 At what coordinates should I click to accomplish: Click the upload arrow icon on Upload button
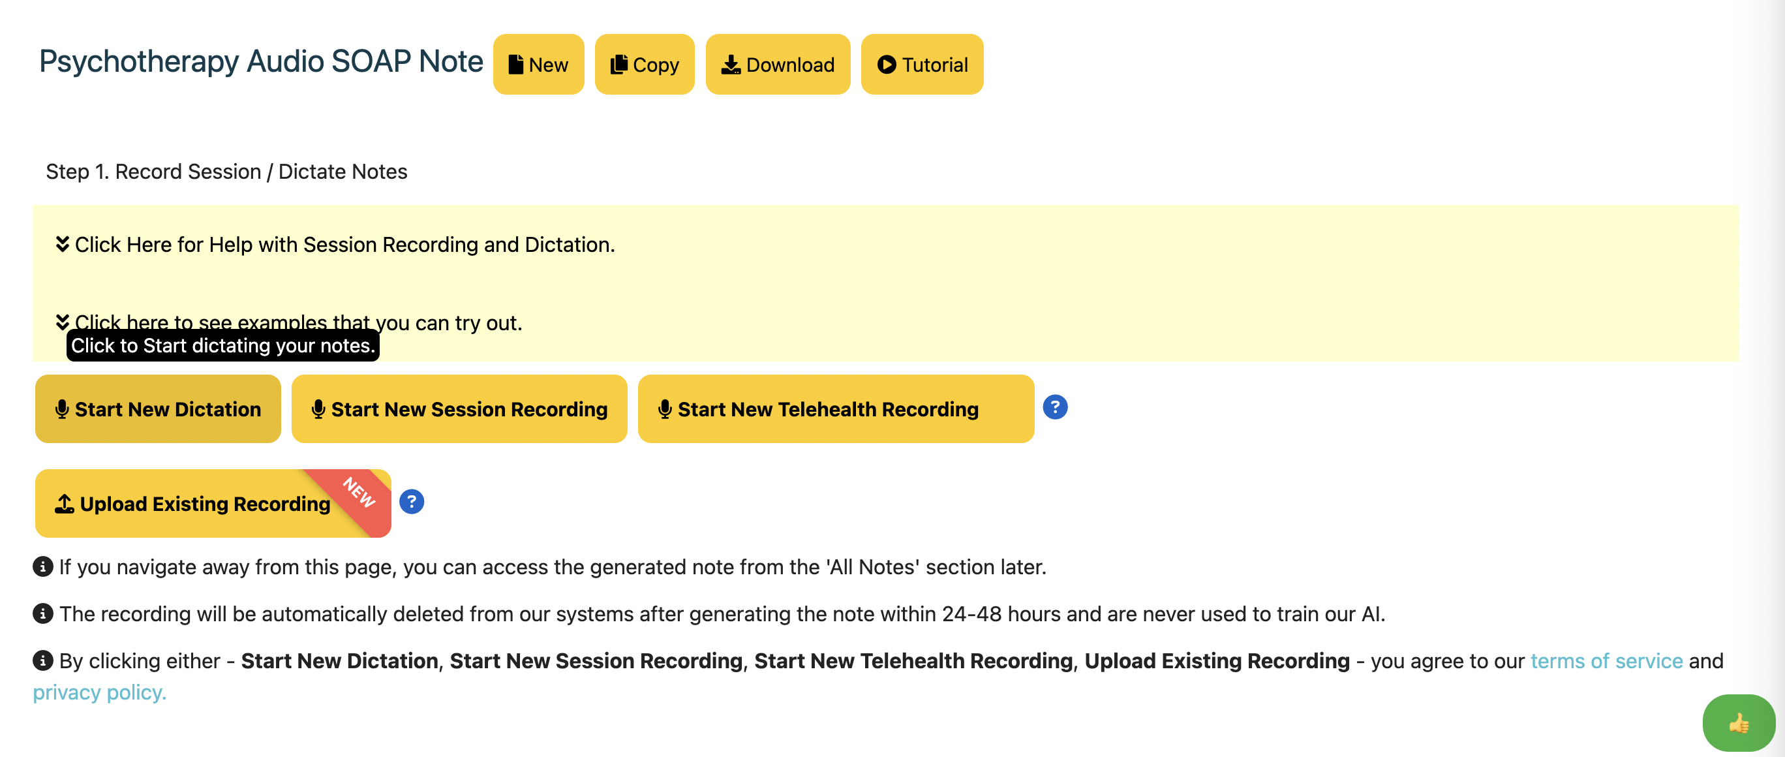tap(65, 504)
